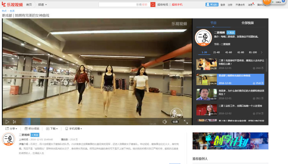Click 登录 to log in
This screenshot has height=164, width=288.
pos(223,5)
